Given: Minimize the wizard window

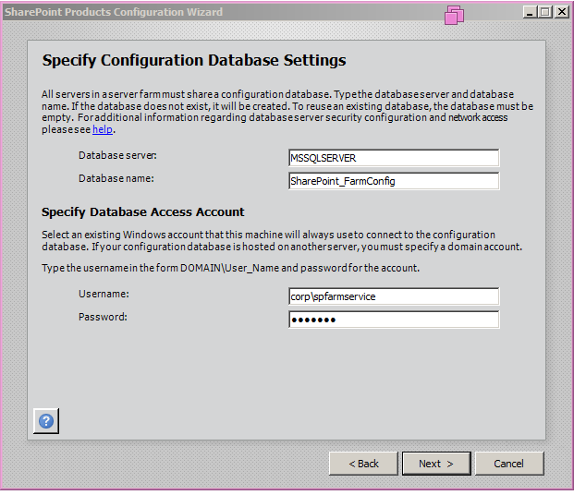Looking at the screenshot, I should [530, 12].
